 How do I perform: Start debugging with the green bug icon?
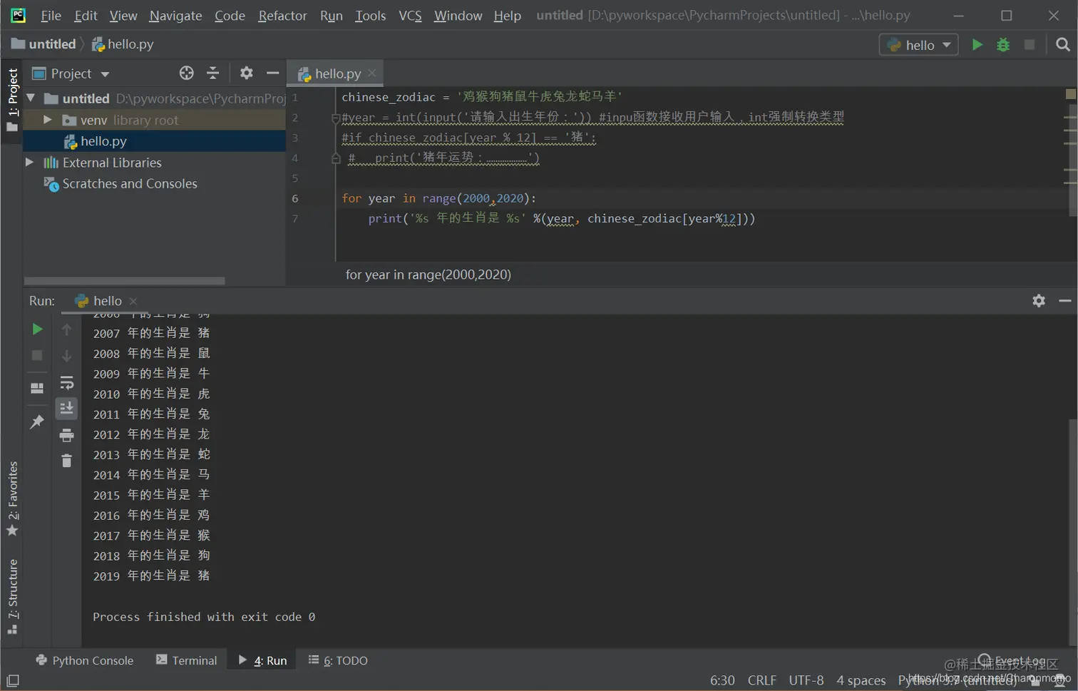pos(1003,44)
